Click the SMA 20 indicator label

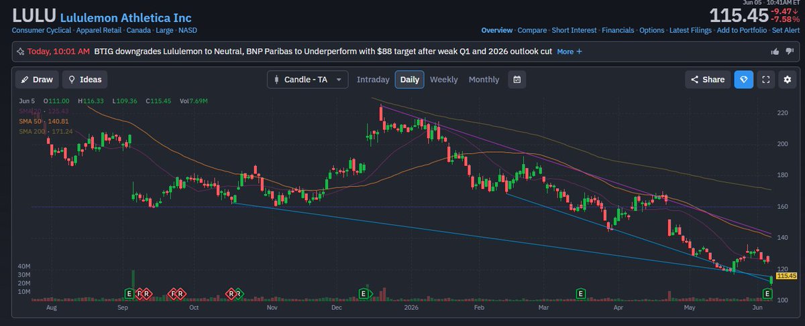point(44,111)
